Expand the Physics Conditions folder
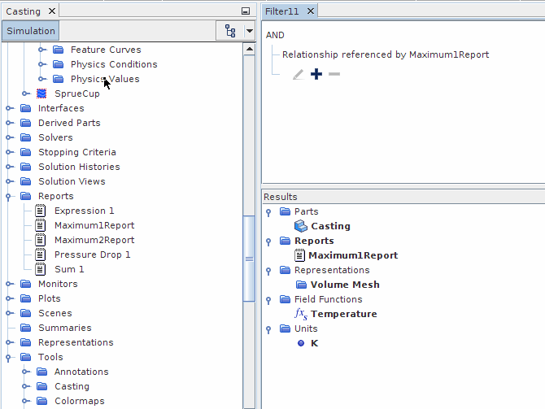The width and height of the screenshot is (545, 409). (41, 64)
